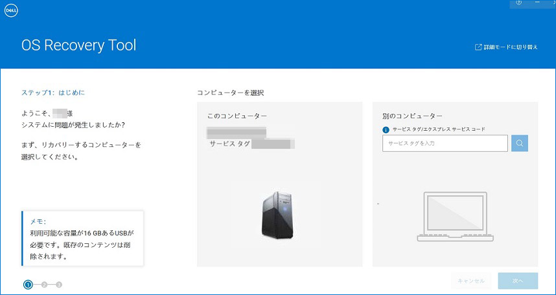Click the Dell logo icon
Image resolution: width=556 pixels, height=295 pixels.
(12, 11)
